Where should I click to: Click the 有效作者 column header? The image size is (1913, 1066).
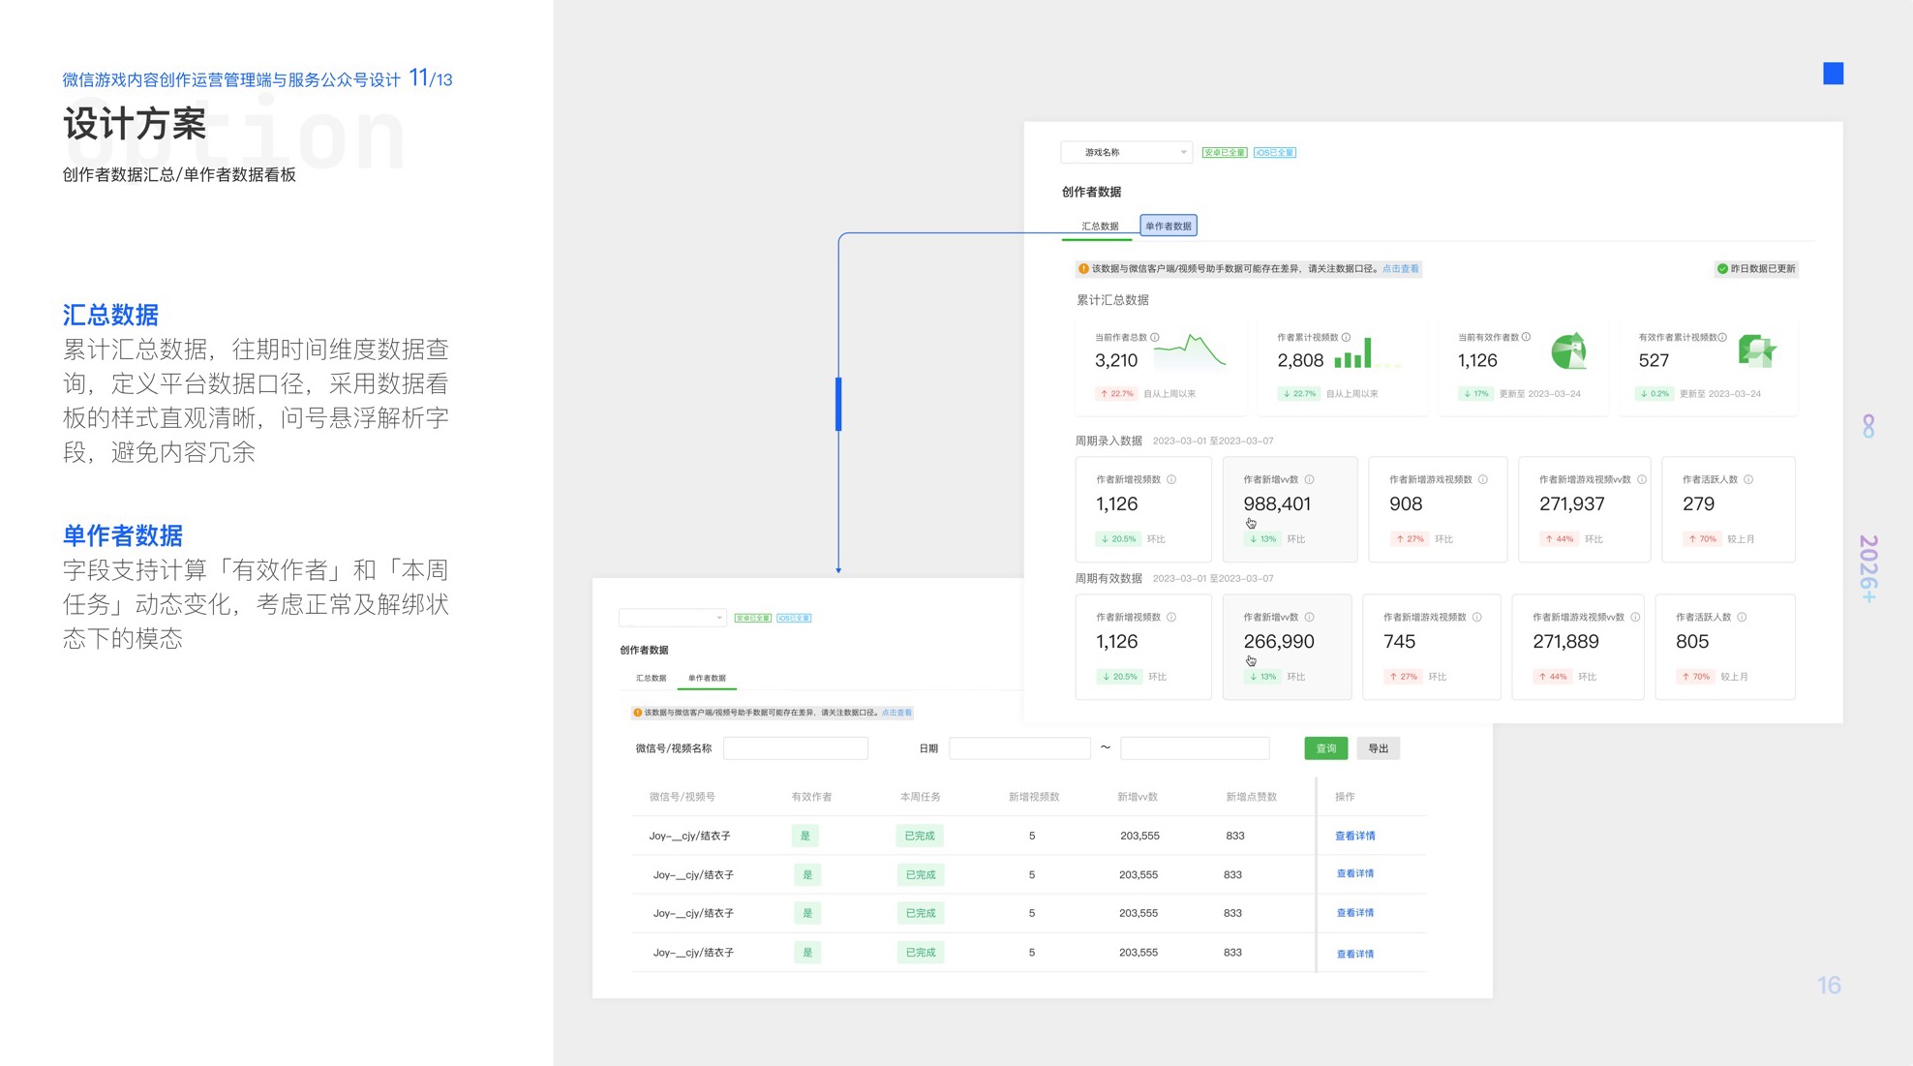click(811, 797)
